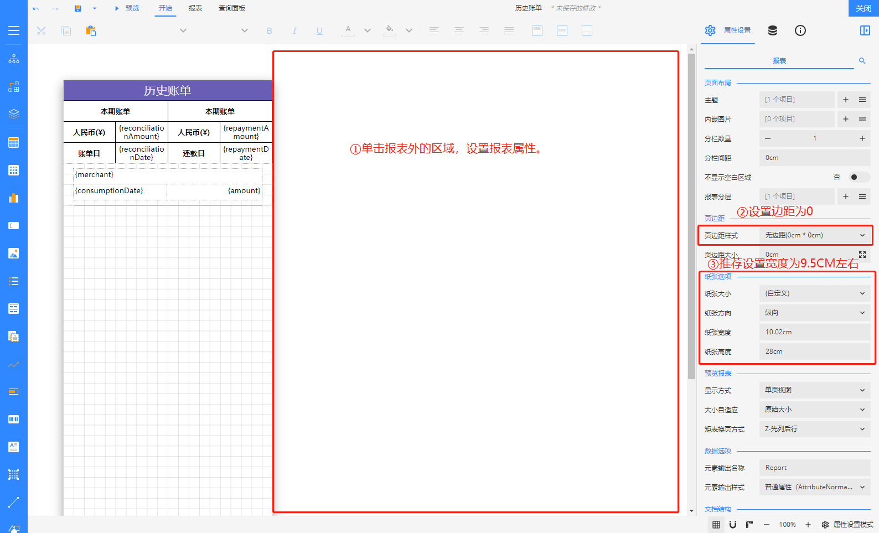
Task: Select the chart tool in the left sidebar
Action: [14, 198]
